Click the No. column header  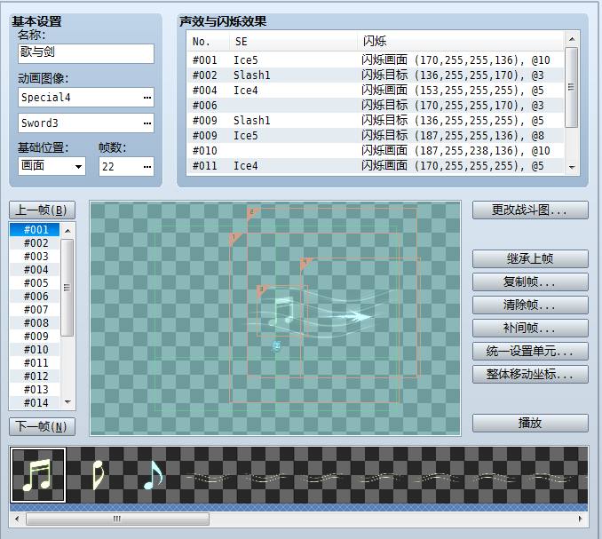point(209,42)
